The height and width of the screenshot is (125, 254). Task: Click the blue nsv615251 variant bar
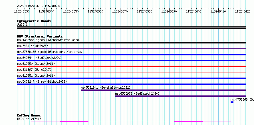tap(131, 78)
